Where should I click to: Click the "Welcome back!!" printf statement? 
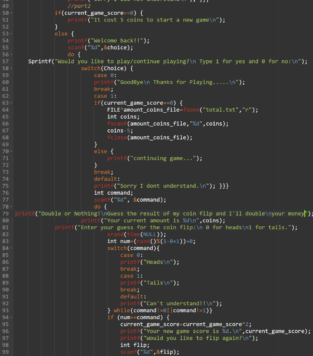[108, 41]
